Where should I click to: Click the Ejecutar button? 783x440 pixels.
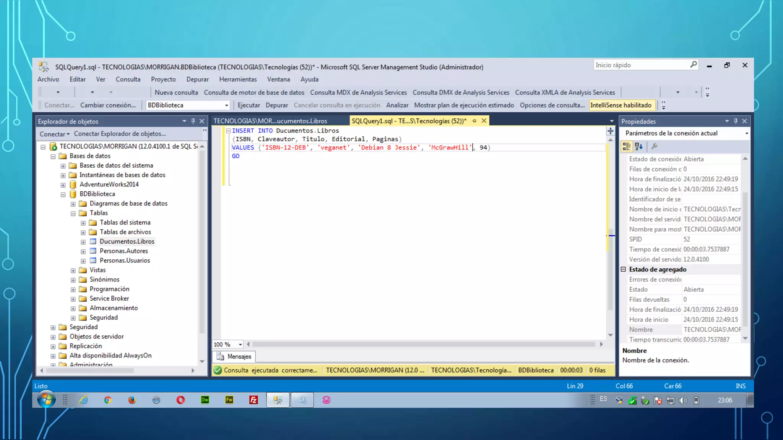pyautogui.click(x=249, y=105)
